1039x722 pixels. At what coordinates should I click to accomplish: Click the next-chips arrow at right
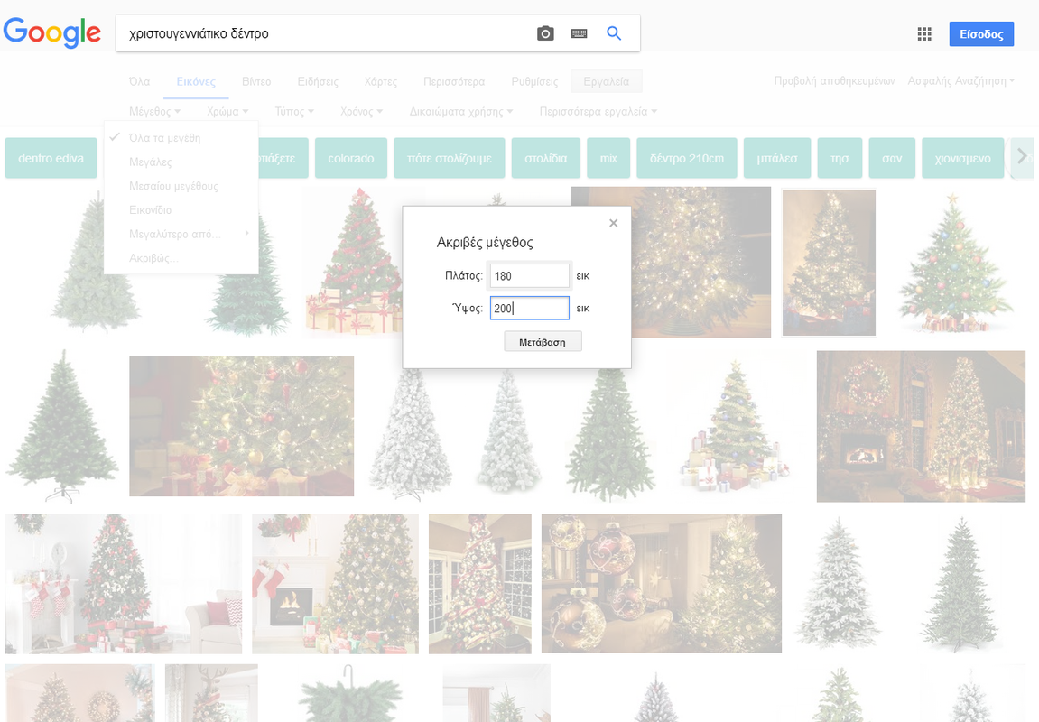coord(1022,156)
